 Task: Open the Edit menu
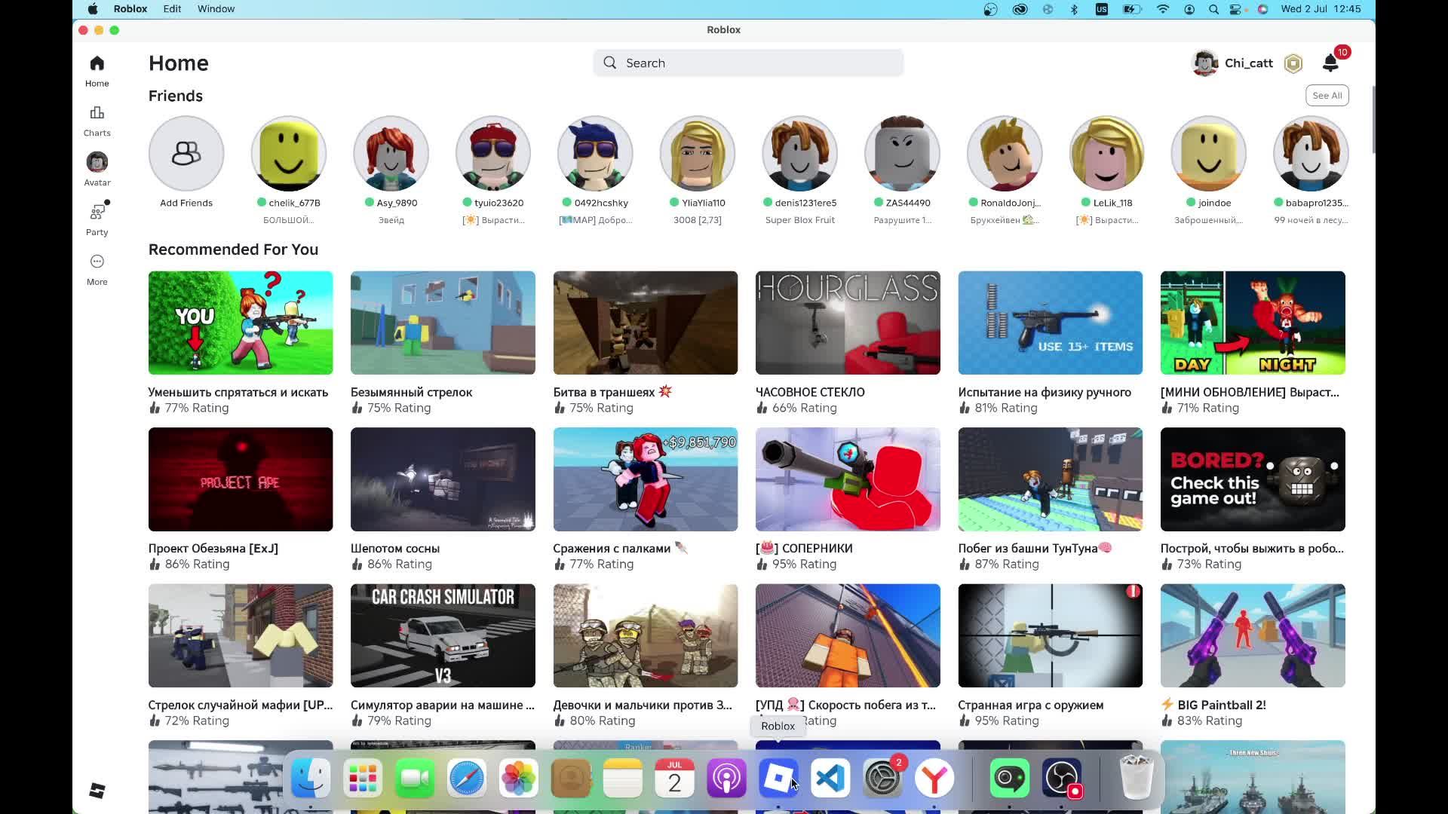pyautogui.click(x=172, y=9)
